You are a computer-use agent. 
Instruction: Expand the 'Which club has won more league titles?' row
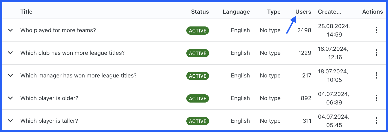pyautogui.click(x=10, y=53)
